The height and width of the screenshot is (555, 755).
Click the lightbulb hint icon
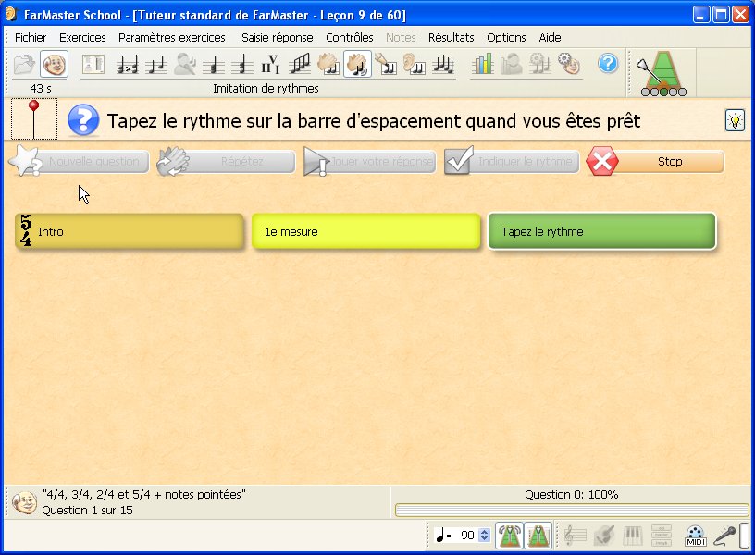pyautogui.click(x=735, y=120)
